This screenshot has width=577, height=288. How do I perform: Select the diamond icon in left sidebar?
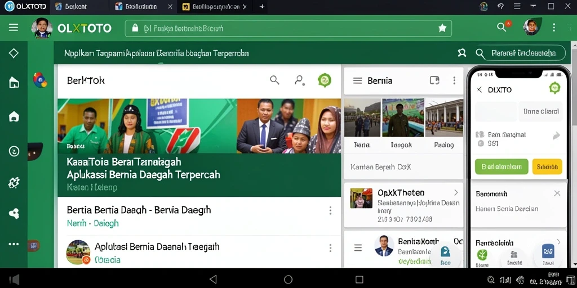[x=14, y=53]
